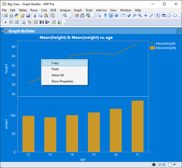Collapse the Graph Builder outline disclosure triangle
This screenshot has height=168, width=182.
point(2,31)
